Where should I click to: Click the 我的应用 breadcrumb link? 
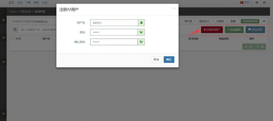point(25,12)
